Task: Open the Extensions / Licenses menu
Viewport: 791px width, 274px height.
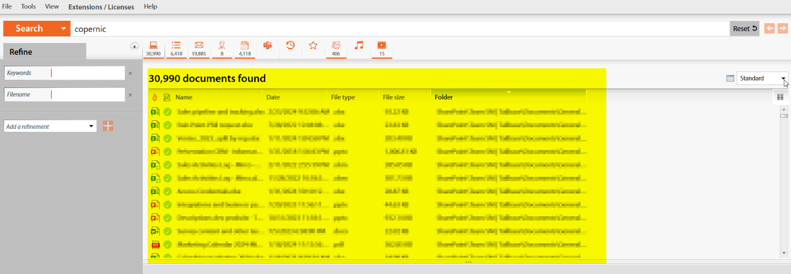Action: [101, 7]
